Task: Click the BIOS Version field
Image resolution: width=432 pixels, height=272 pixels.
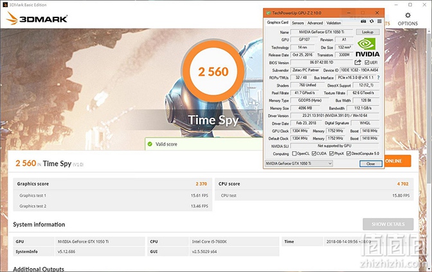Action: (x=321, y=62)
